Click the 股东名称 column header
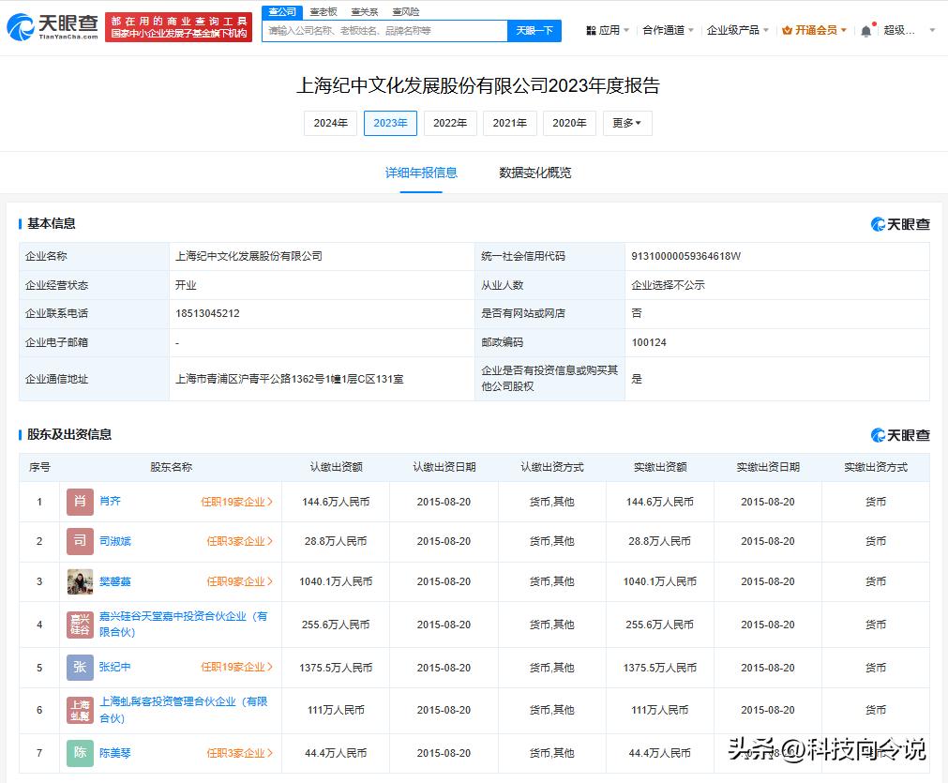Image resolution: width=948 pixels, height=783 pixels. click(x=171, y=467)
